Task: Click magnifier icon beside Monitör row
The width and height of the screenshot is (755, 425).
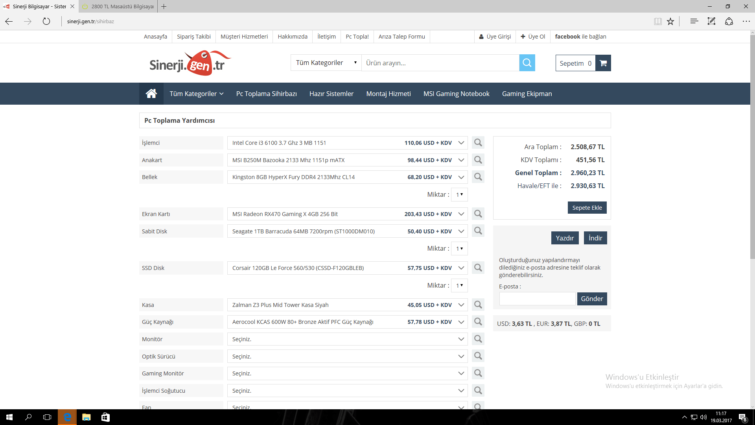Action: (478, 339)
